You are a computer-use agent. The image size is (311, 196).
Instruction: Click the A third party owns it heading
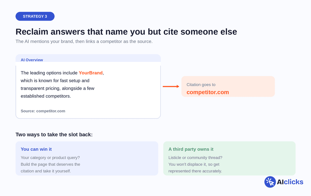(191, 149)
